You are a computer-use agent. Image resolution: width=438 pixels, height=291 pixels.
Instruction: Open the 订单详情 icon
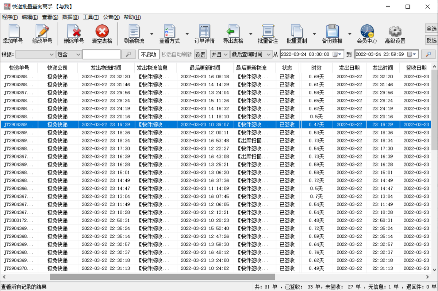[x=204, y=31]
